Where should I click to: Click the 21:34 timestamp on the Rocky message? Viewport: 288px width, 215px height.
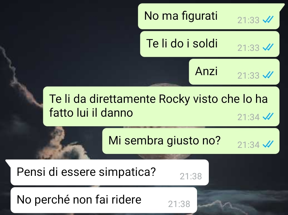click(x=248, y=117)
